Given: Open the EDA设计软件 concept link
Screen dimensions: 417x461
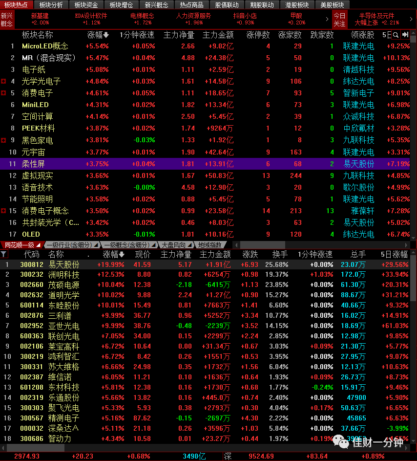Looking at the screenshot, I should (x=91, y=19).
